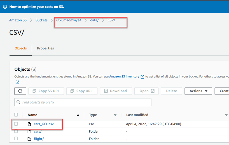Select the cars/ folder checkbox
This screenshot has height=145, width=229.
point(16,131)
